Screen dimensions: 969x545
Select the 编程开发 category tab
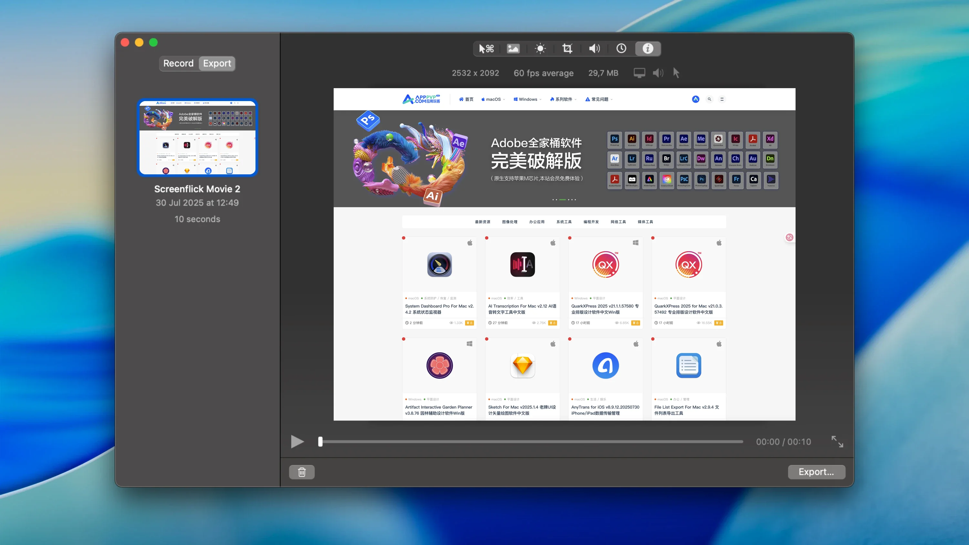point(591,222)
